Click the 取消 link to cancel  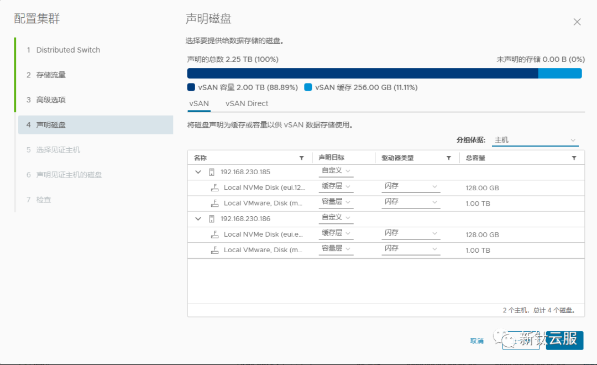click(476, 341)
